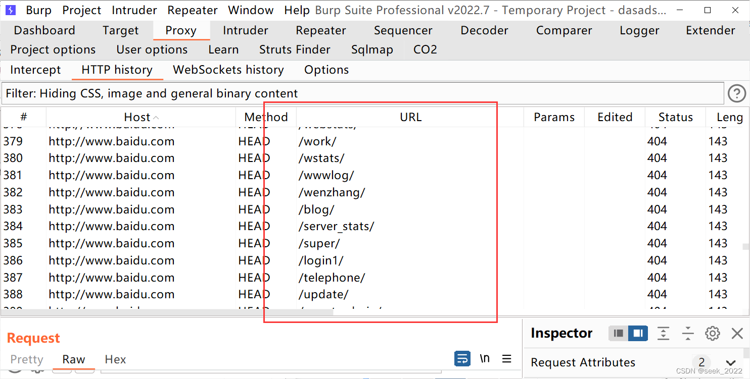
Task: Switch Inspector to left-side layout
Action: click(619, 333)
